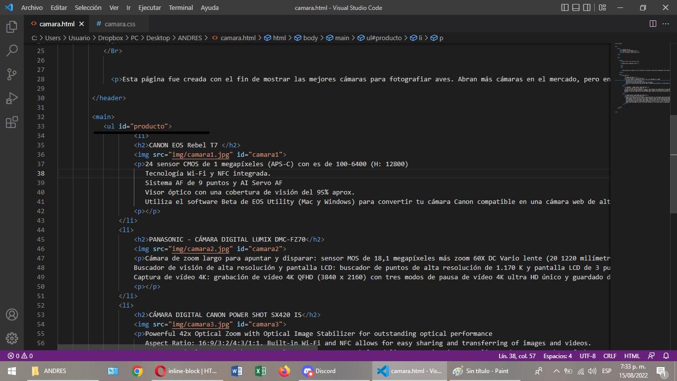Open the Source Control view
The width and height of the screenshot is (677, 381).
12,74
